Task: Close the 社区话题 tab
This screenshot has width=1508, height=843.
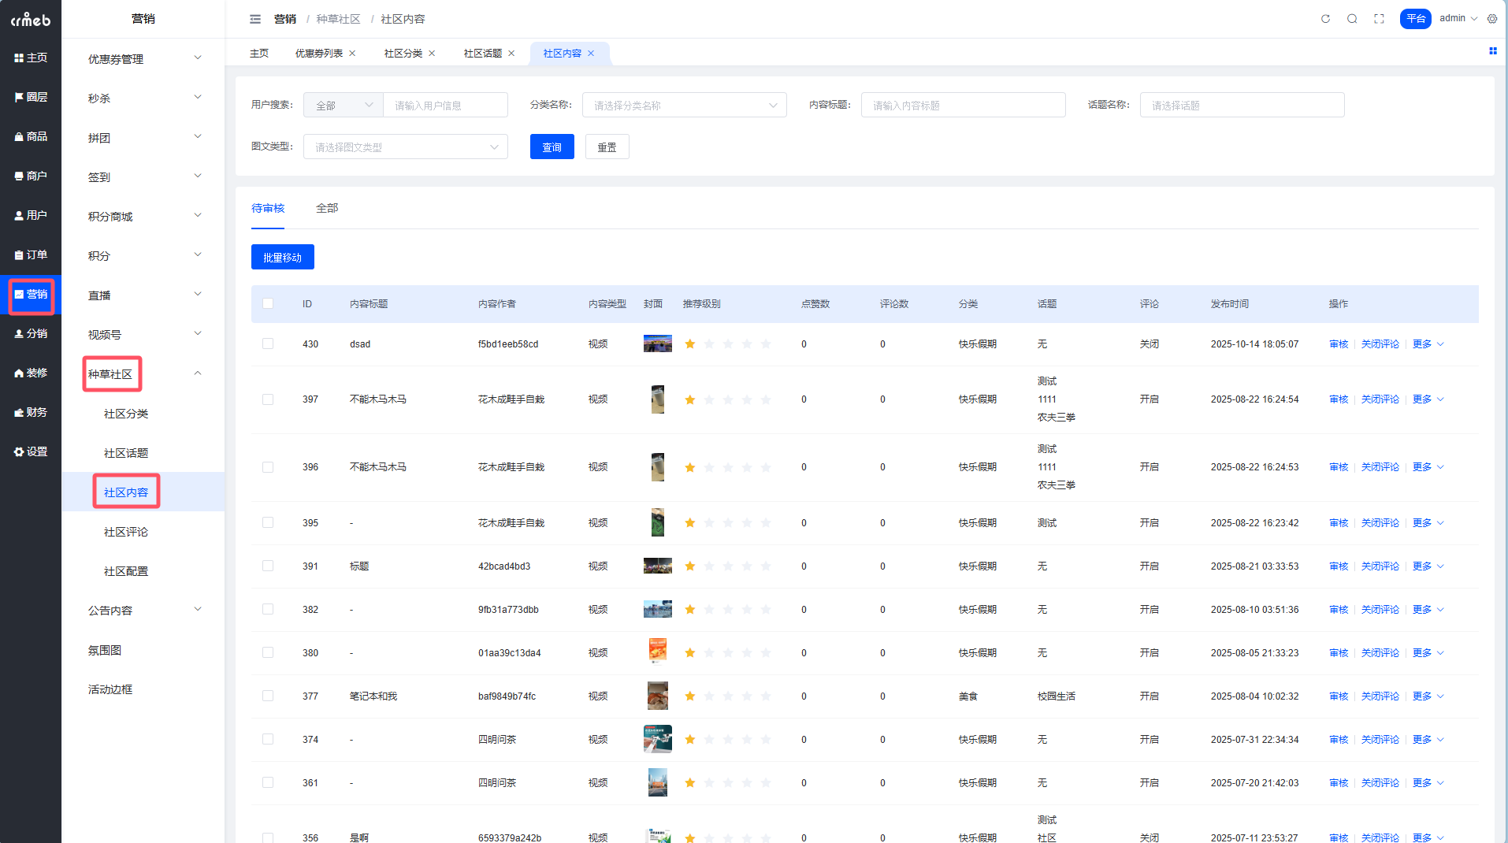Action: [x=511, y=54]
